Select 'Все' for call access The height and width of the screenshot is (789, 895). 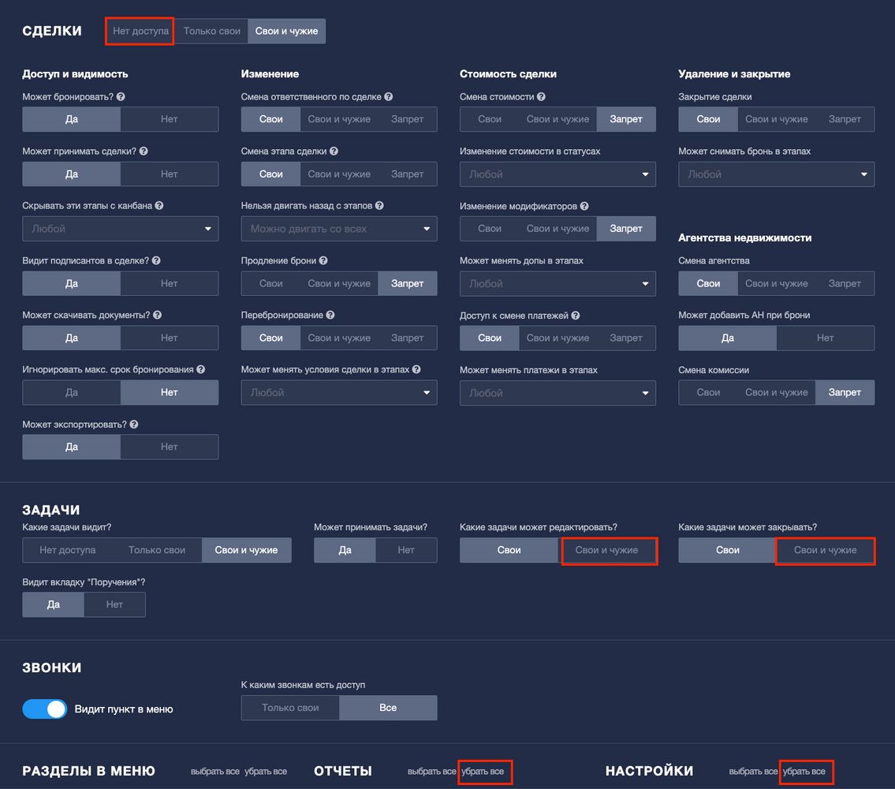[x=388, y=707]
